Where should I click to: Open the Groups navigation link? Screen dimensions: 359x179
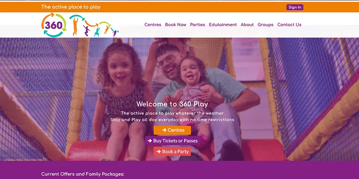point(265,25)
